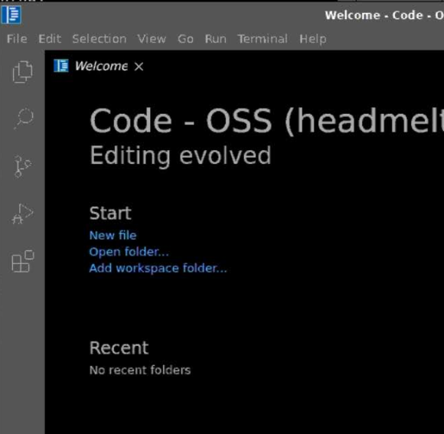
Task: Open the Terminal menu
Action: (263, 39)
